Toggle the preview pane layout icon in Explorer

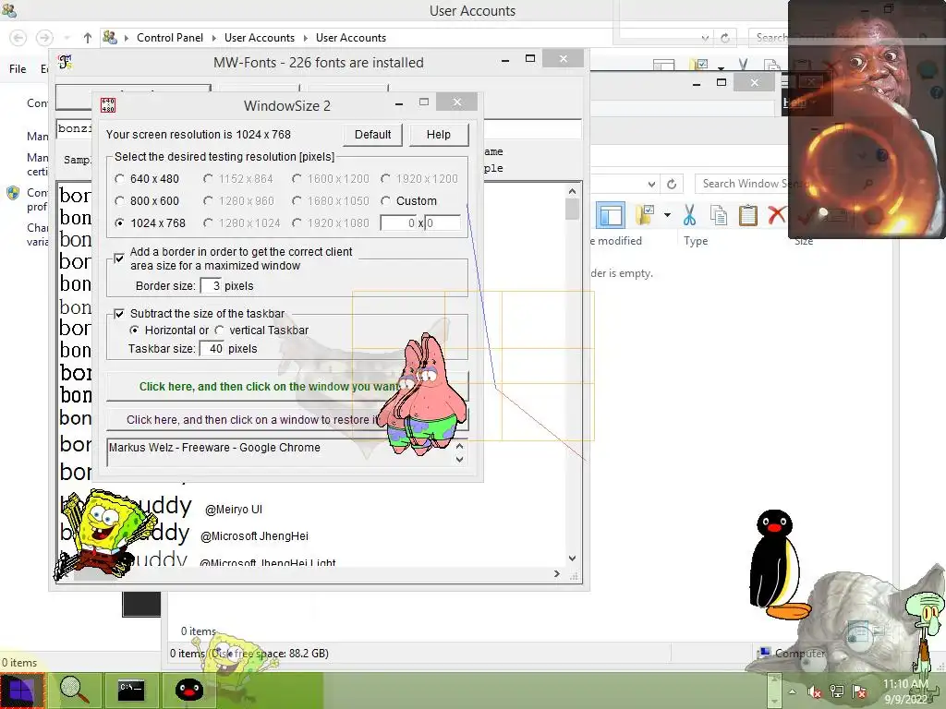(611, 215)
